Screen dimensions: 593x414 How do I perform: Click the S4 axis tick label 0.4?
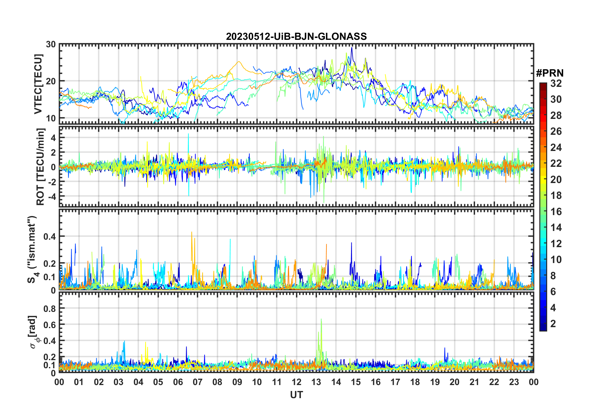pyautogui.click(x=50, y=237)
